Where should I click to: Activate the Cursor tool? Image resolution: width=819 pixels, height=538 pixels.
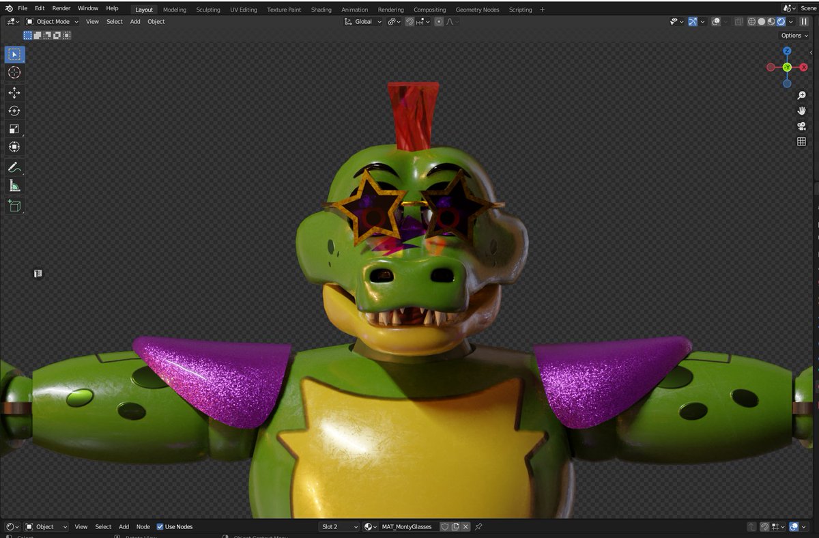click(14, 72)
